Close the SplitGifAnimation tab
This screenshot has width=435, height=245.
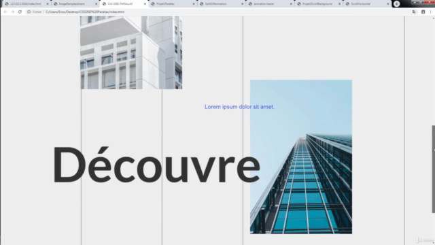tap(242, 4)
